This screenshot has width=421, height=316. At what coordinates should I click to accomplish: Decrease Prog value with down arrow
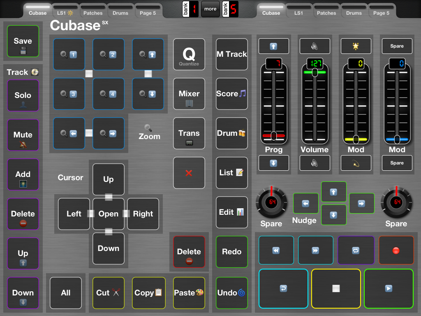273,163
